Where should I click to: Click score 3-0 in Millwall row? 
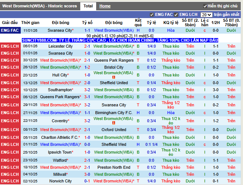(x=87, y=174)
